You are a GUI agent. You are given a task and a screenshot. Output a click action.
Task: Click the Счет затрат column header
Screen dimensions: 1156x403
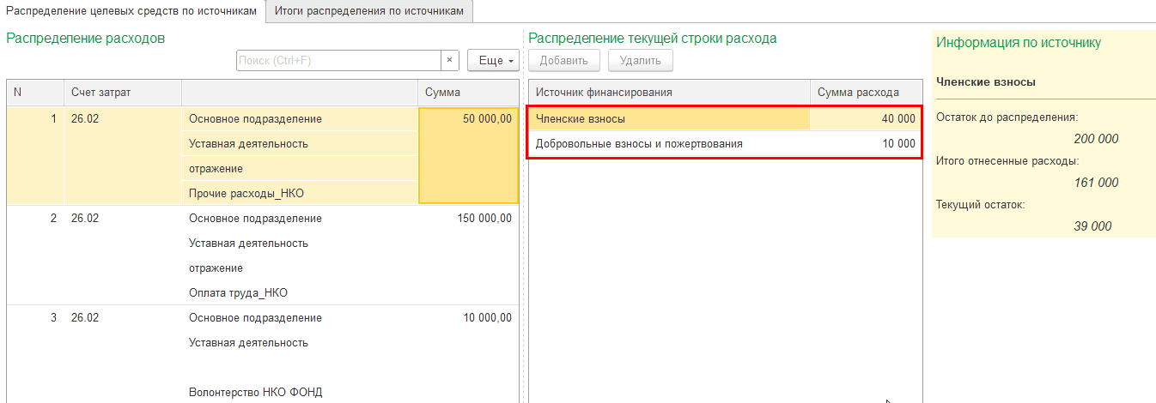click(x=122, y=93)
